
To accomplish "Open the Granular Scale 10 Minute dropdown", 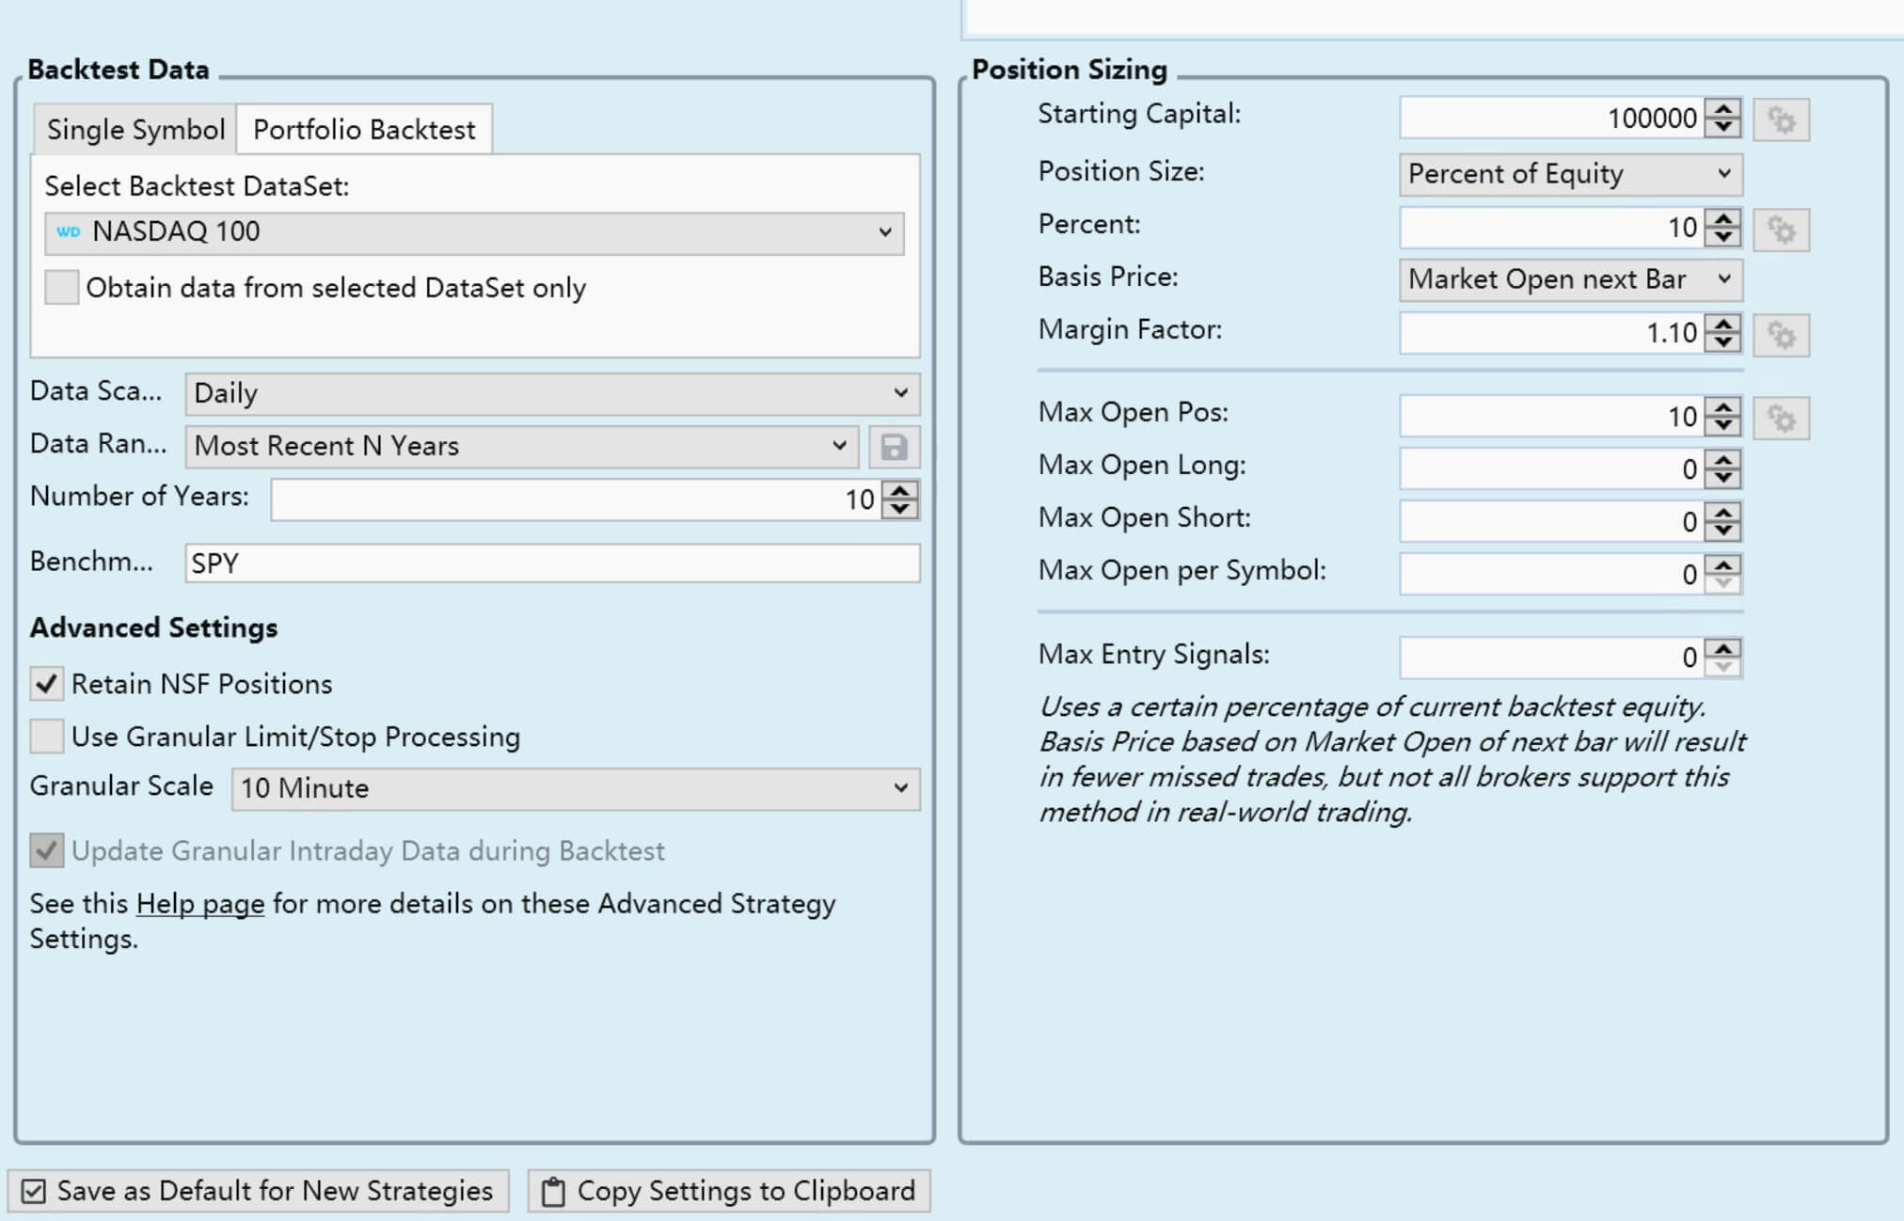I will tap(575, 788).
